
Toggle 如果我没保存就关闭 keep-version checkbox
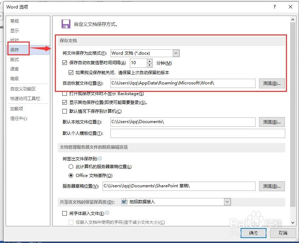tap(71, 72)
